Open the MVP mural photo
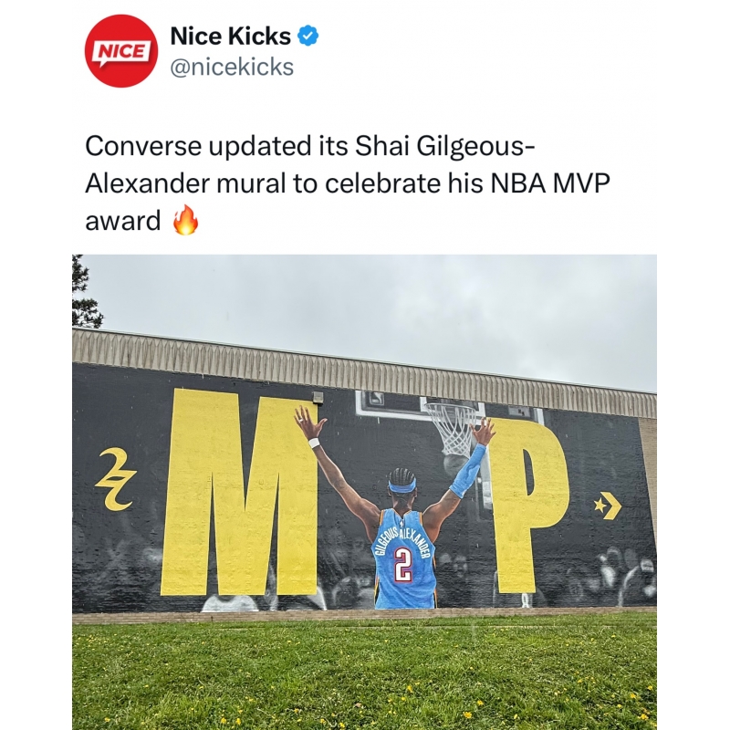Screen dimensions: 730x730 coord(364,492)
